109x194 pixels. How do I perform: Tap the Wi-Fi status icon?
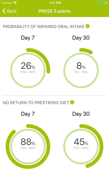(15, 3)
